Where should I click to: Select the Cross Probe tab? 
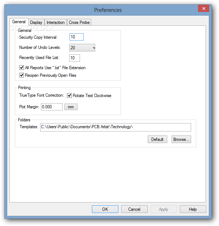79,22
